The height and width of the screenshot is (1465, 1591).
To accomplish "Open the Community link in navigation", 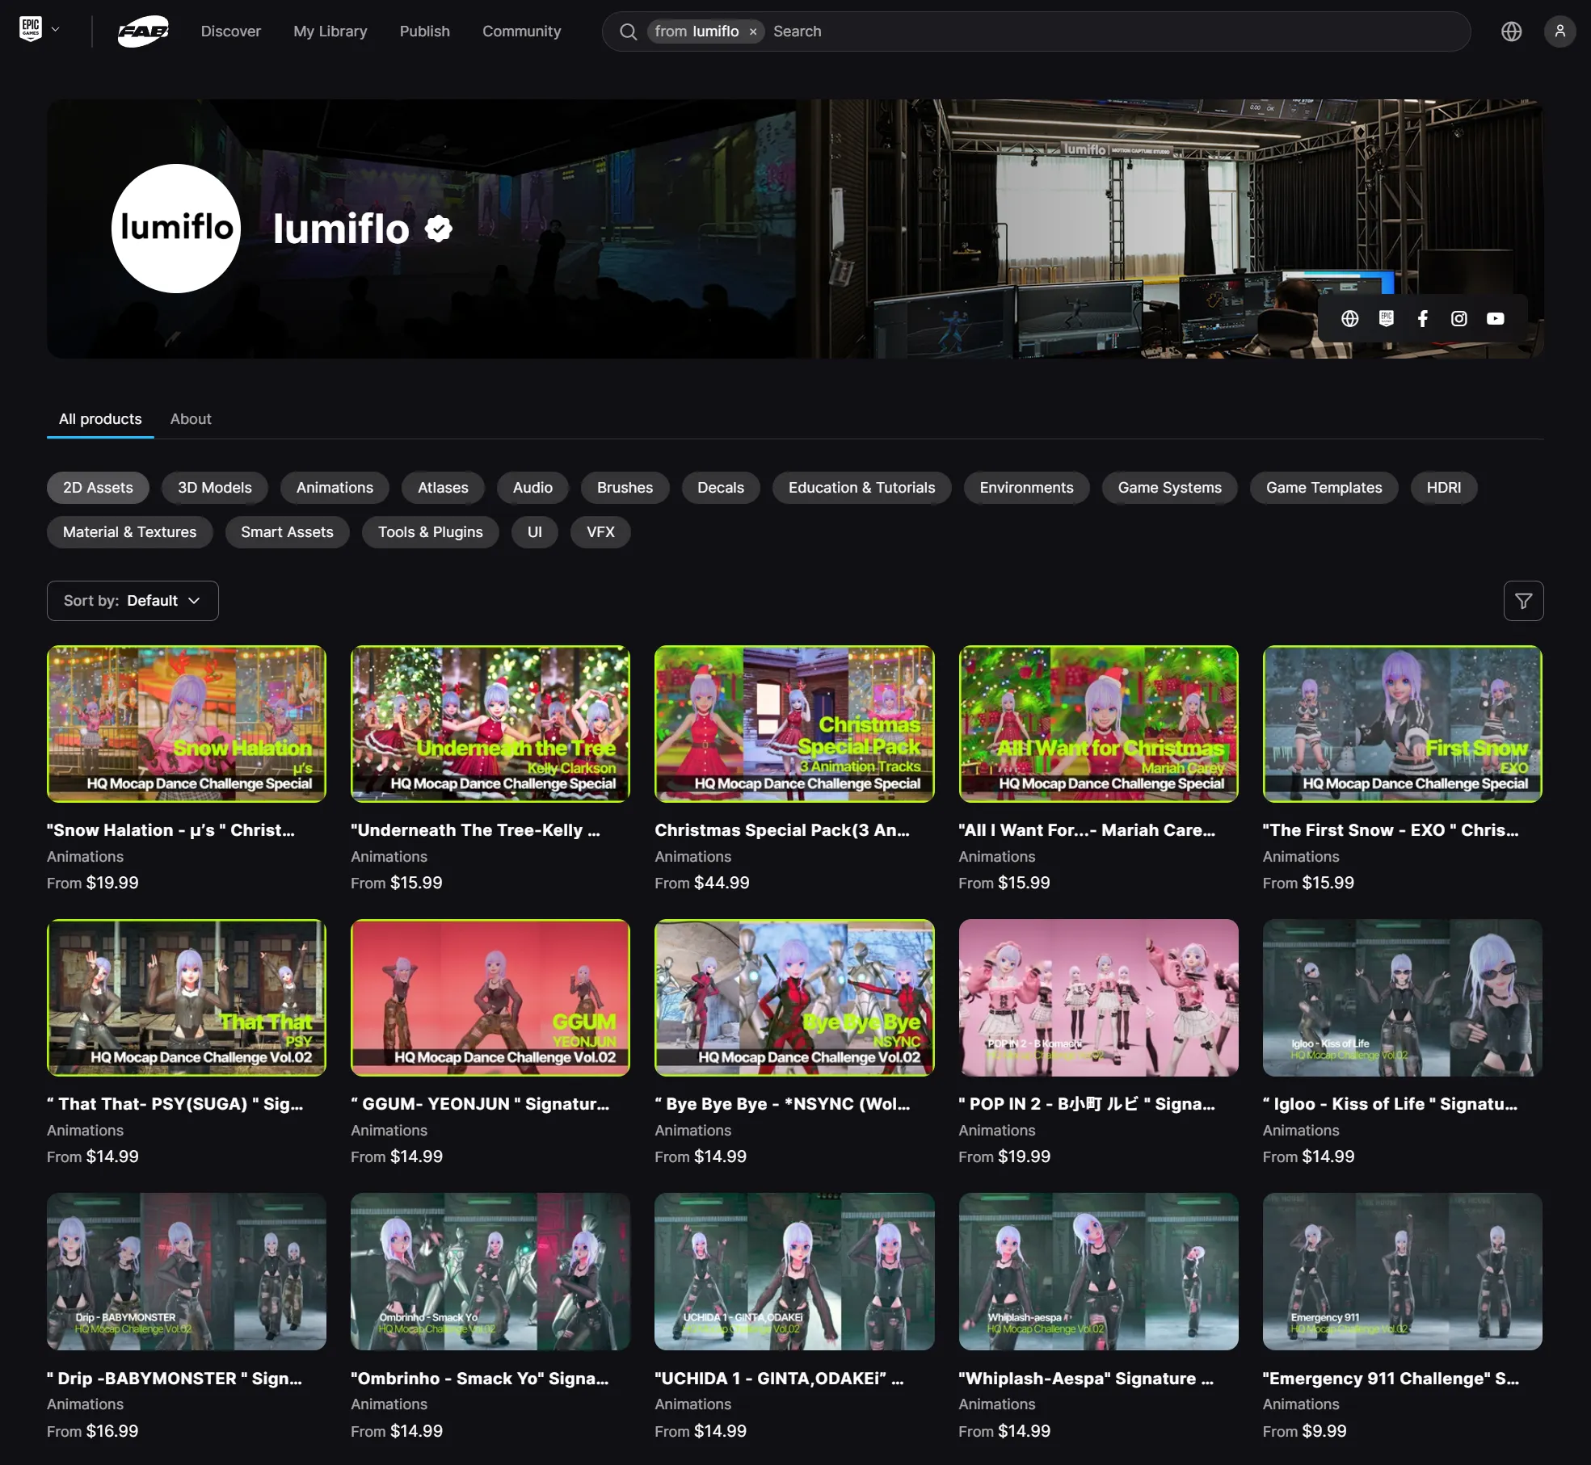I will 521,31.
